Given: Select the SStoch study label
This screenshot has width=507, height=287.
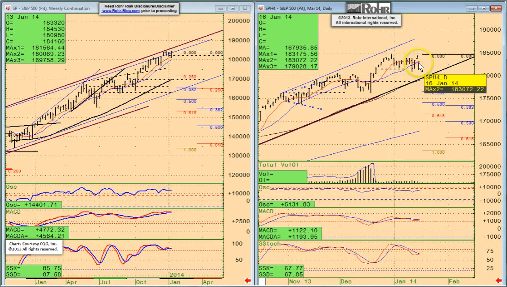Looking at the screenshot, I should click(x=270, y=243).
